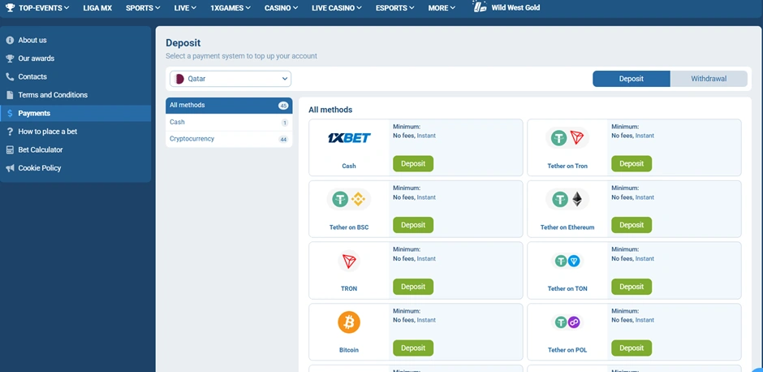This screenshot has height=372, width=763.
Task: Open the MORE dropdown menu
Action: 442,8
